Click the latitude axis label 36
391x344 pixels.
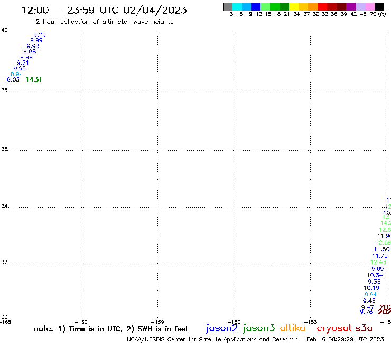click(x=4, y=149)
